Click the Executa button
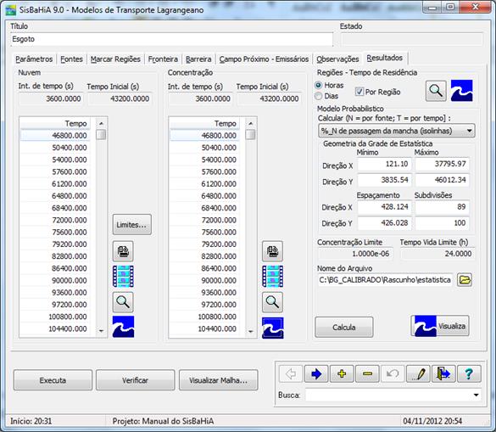 point(53,380)
